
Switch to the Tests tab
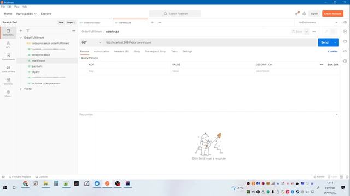(174, 51)
